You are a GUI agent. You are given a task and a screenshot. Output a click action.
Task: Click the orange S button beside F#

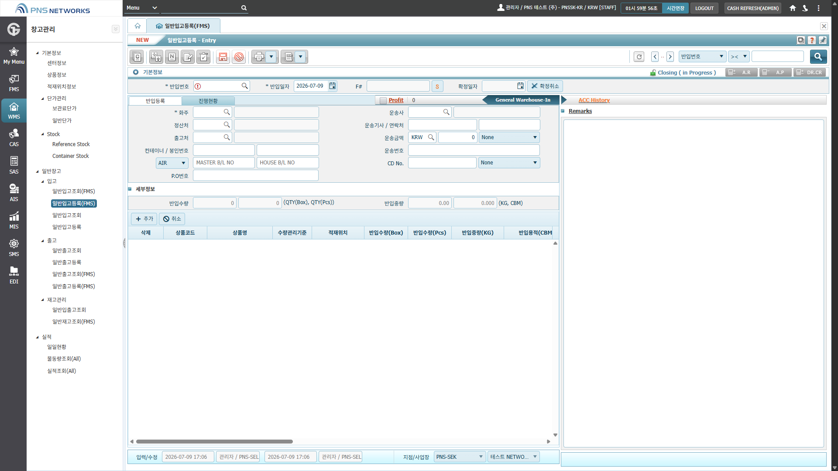coord(437,86)
